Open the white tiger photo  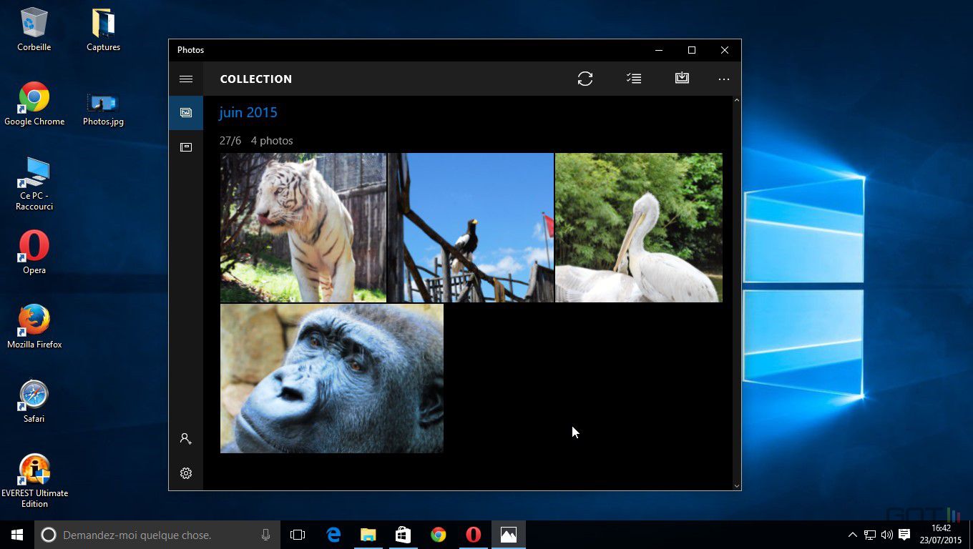(303, 227)
